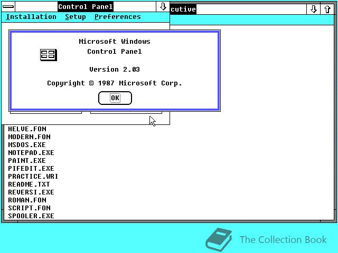Select ROMAN.FON in the file list
This screenshot has width=338, height=253.
coord(27,200)
